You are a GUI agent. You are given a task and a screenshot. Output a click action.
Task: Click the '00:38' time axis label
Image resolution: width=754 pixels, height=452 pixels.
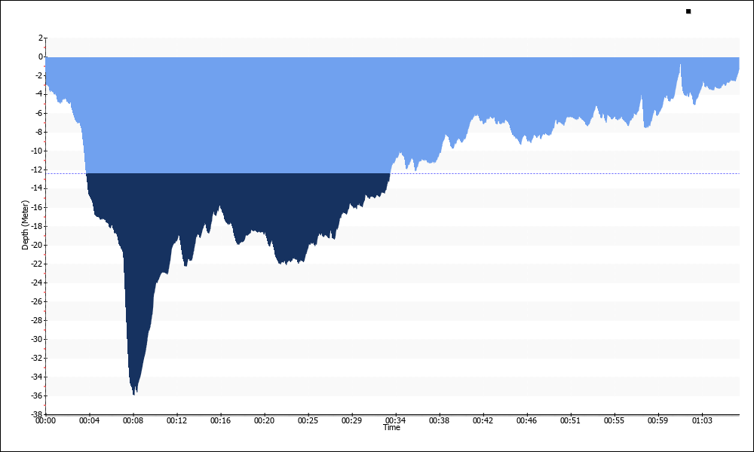coord(440,421)
